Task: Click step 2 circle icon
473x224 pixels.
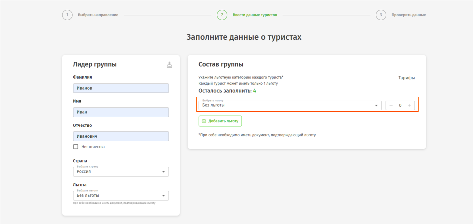Action: point(222,15)
